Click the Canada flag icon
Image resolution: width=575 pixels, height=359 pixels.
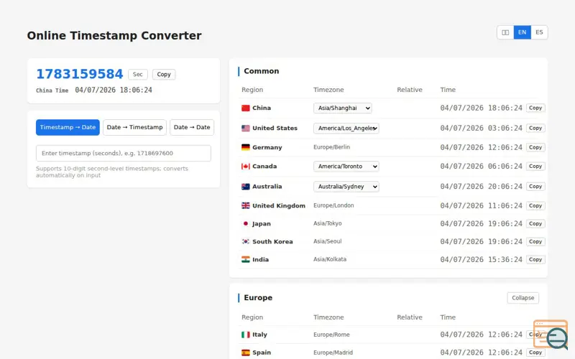pos(245,167)
